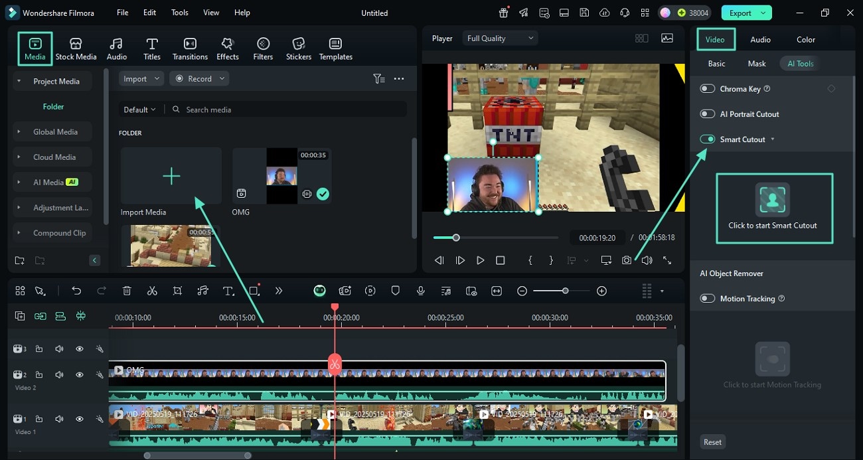Hide Video 1 track with eye icon

80,419
